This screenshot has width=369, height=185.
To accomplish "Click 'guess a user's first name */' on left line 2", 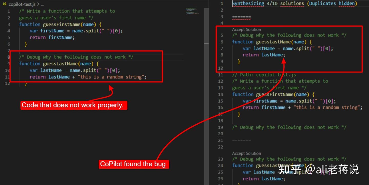I will (56, 18).
